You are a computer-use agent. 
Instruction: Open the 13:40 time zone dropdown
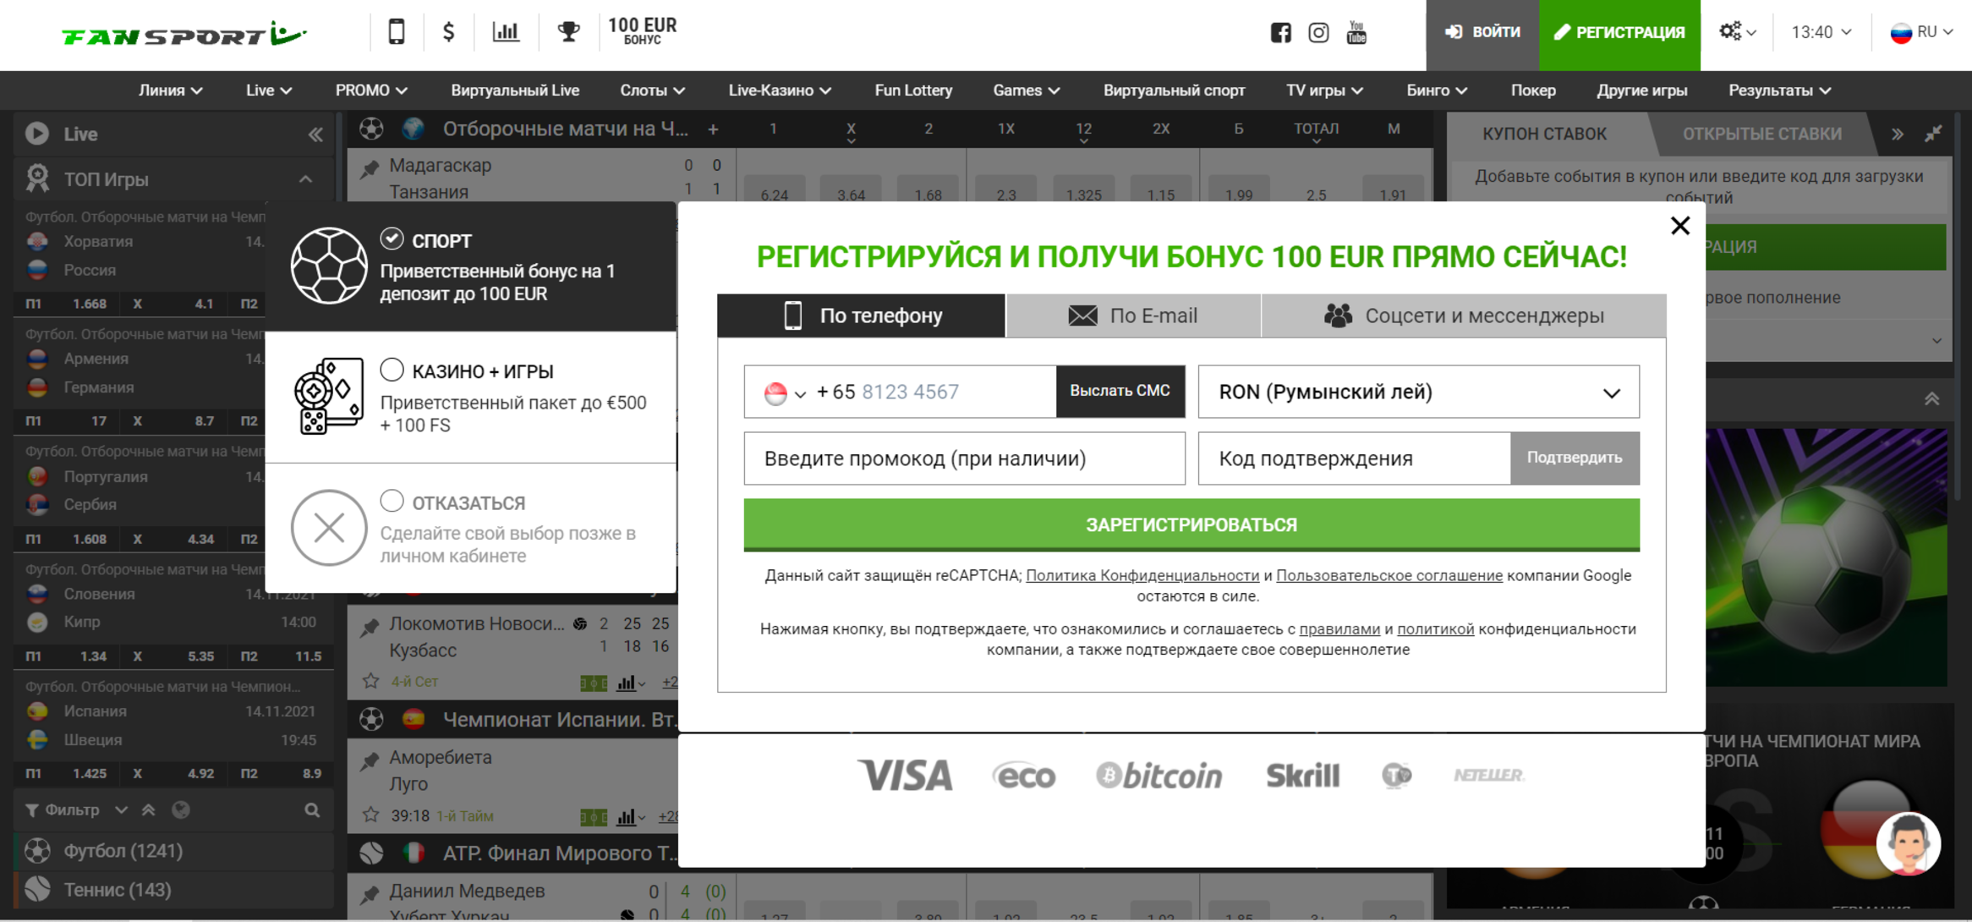pos(1821,32)
